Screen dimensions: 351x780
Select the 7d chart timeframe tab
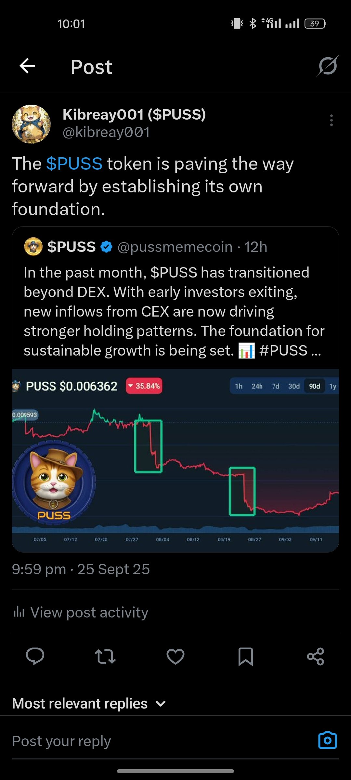click(276, 386)
